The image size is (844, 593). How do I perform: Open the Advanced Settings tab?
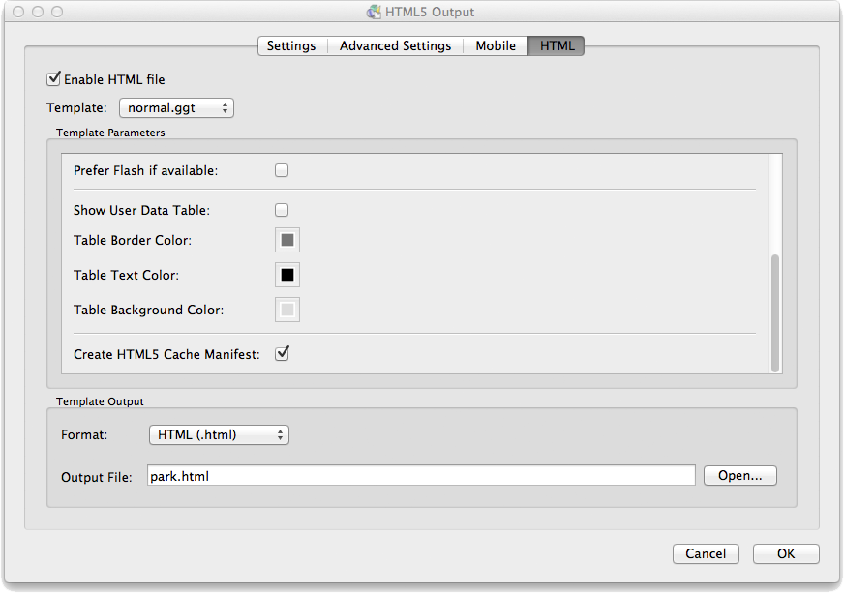point(395,45)
